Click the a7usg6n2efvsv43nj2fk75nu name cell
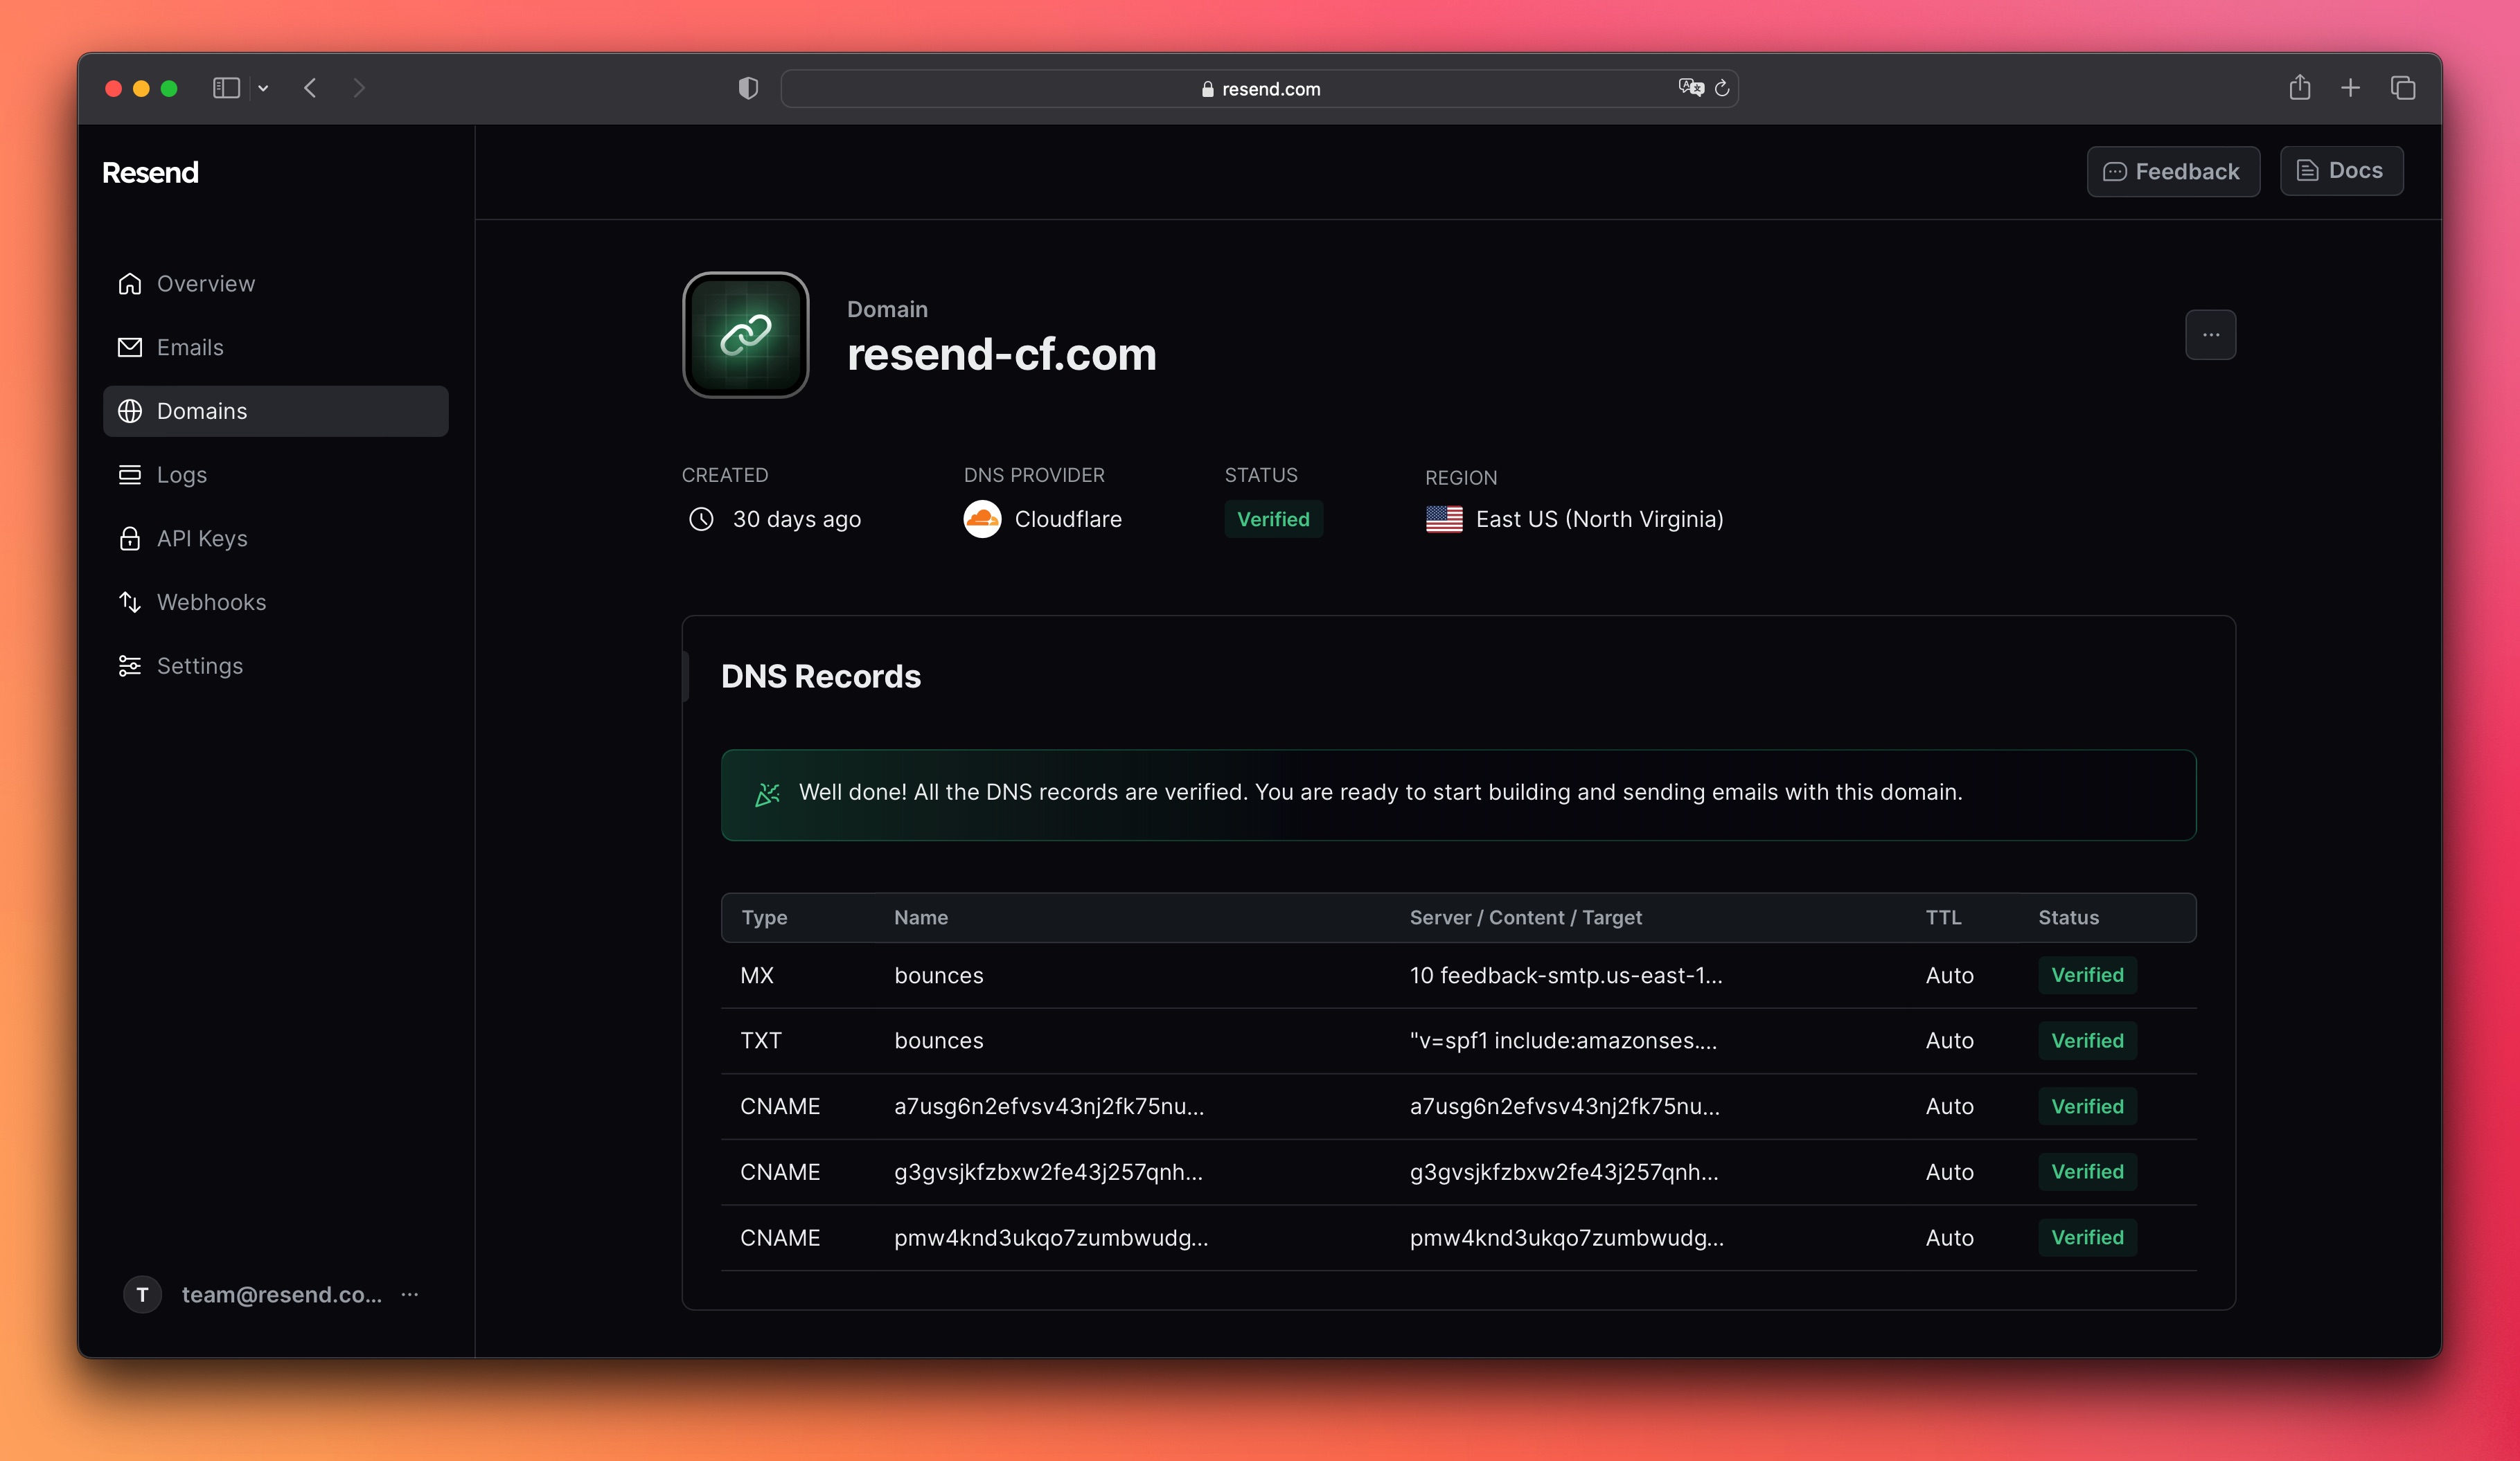 [1049, 1106]
